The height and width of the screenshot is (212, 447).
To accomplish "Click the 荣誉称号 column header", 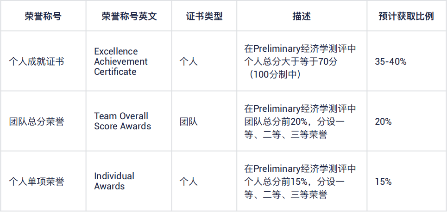I will click(x=43, y=16).
